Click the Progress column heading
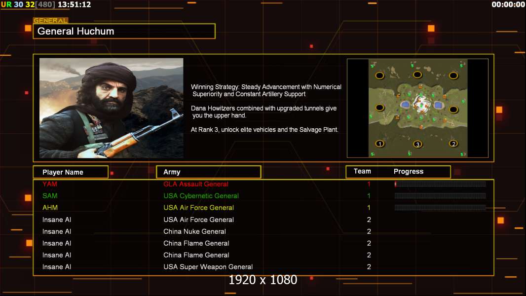Image resolution: width=526 pixels, height=296 pixels. tap(409, 171)
